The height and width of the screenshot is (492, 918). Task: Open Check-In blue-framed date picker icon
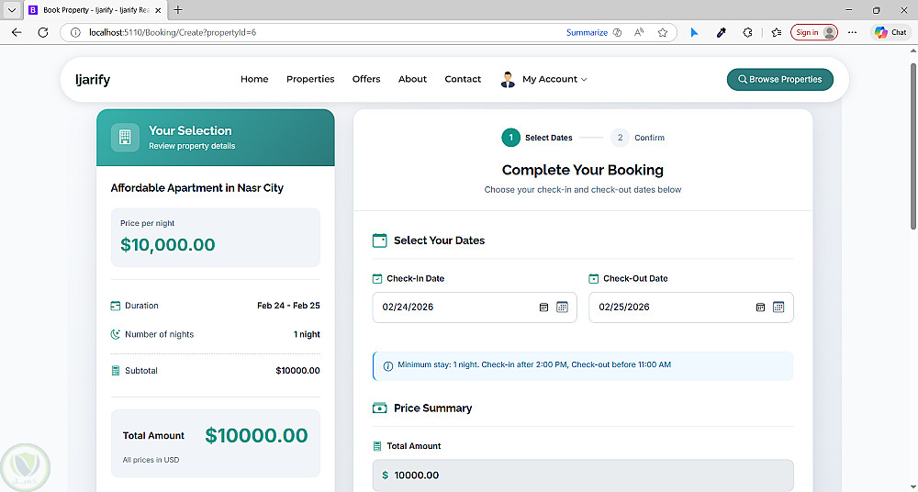(x=562, y=307)
